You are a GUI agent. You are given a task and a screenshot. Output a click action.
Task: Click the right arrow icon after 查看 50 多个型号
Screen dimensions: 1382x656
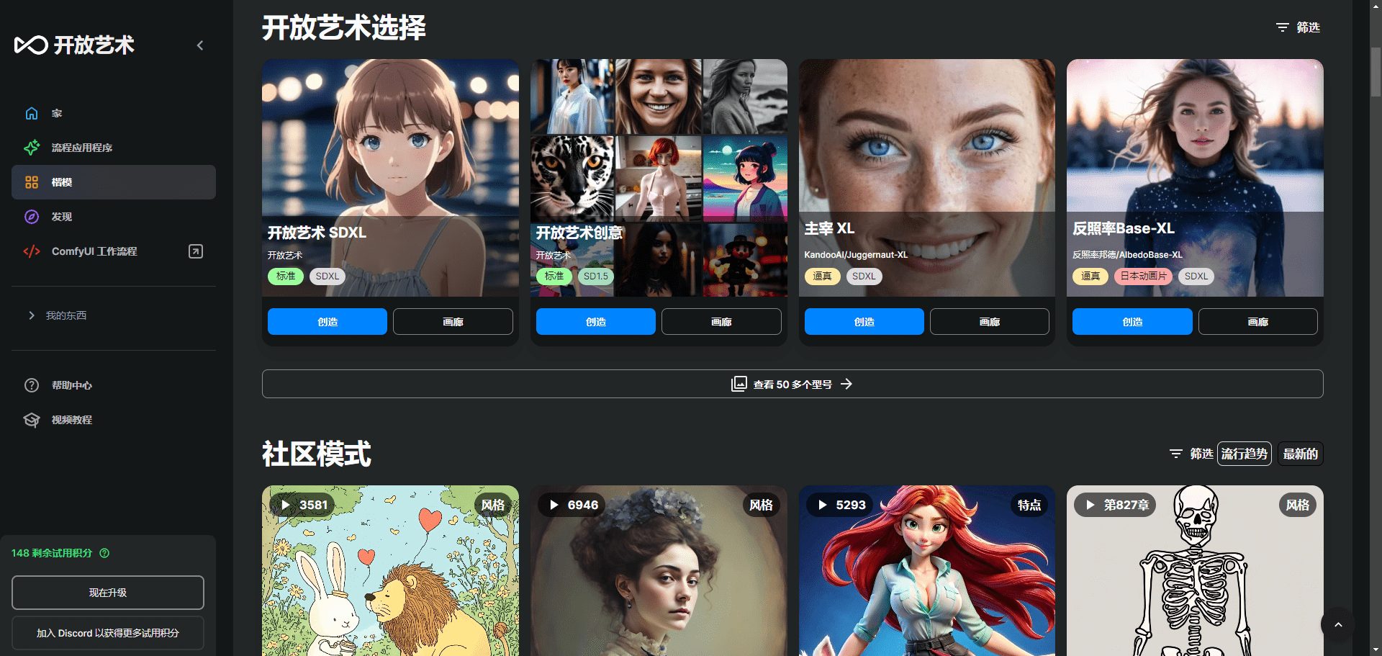(x=846, y=384)
